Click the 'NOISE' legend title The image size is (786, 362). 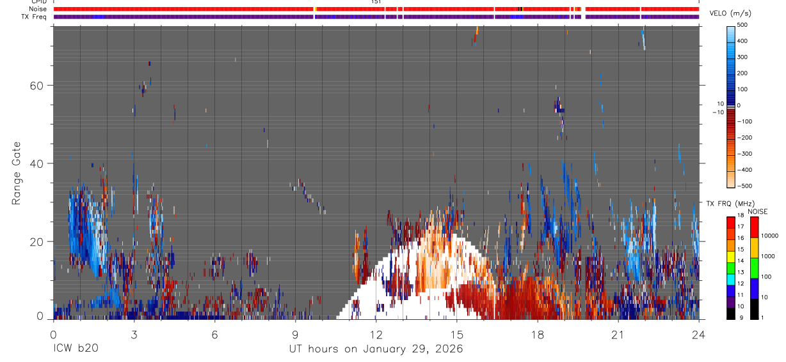pos(757,211)
